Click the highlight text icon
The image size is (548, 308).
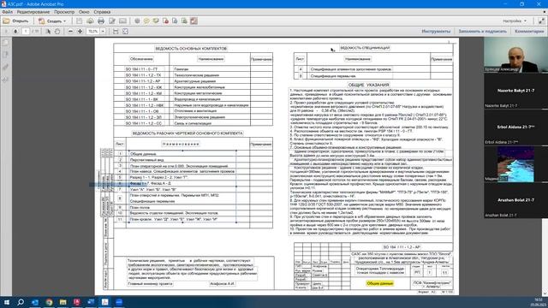(156, 21)
